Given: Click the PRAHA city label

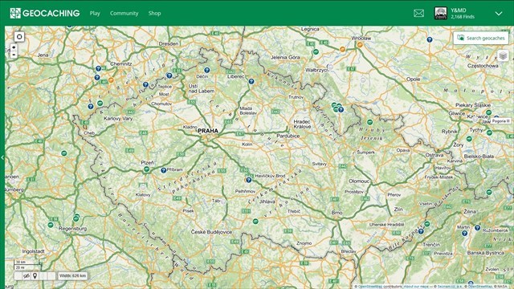Looking at the screenshot, I should pyautogui.click(x=208, y=131).
